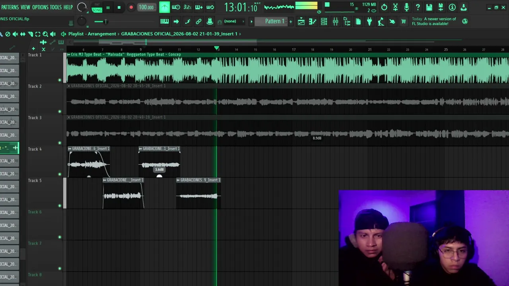Open the FL Studio update news message
Image resolution: width=509 pixels, height=286 pixels.
434,21
